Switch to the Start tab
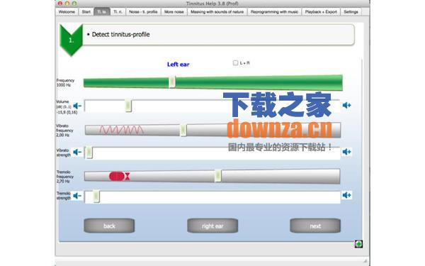This screenshot has width=425, height=266. pos(86,12)
